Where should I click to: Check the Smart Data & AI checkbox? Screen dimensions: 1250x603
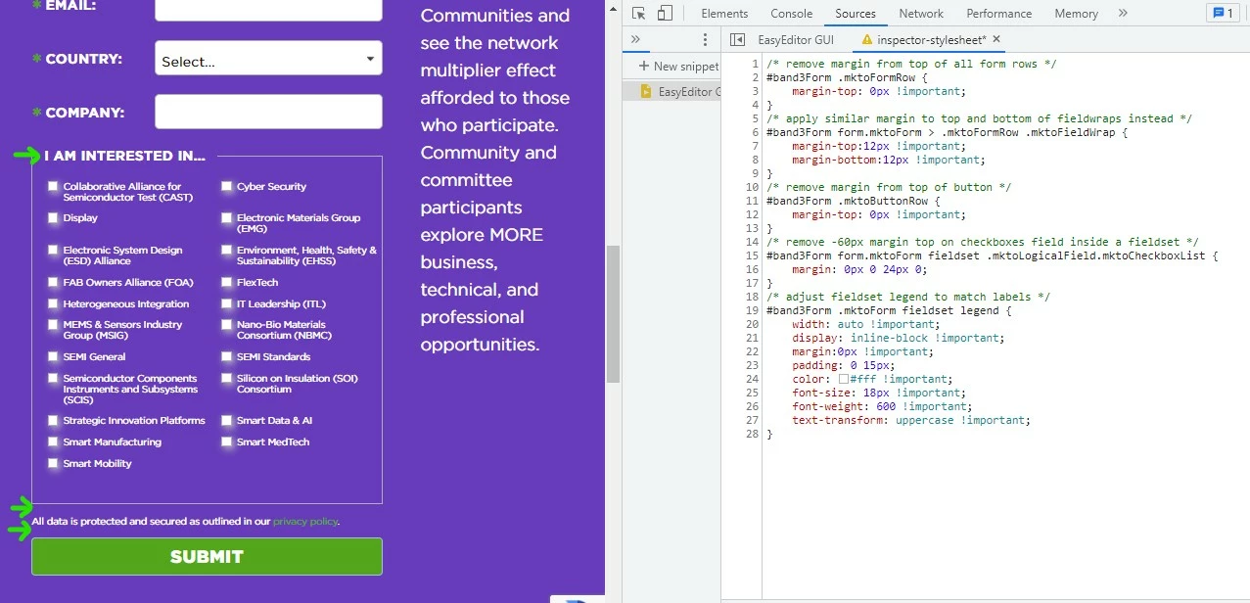click(226, 420)
